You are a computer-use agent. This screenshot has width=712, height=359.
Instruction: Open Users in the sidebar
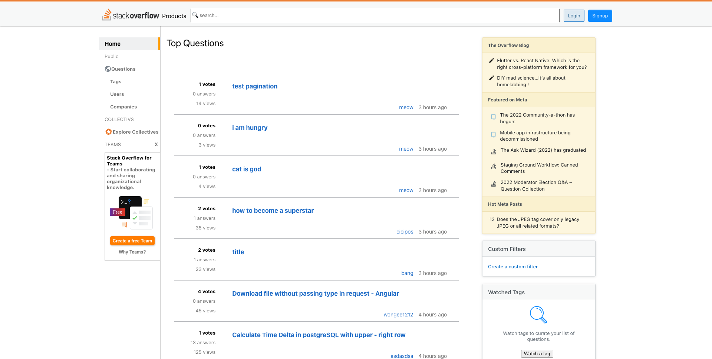pos(117,94)
